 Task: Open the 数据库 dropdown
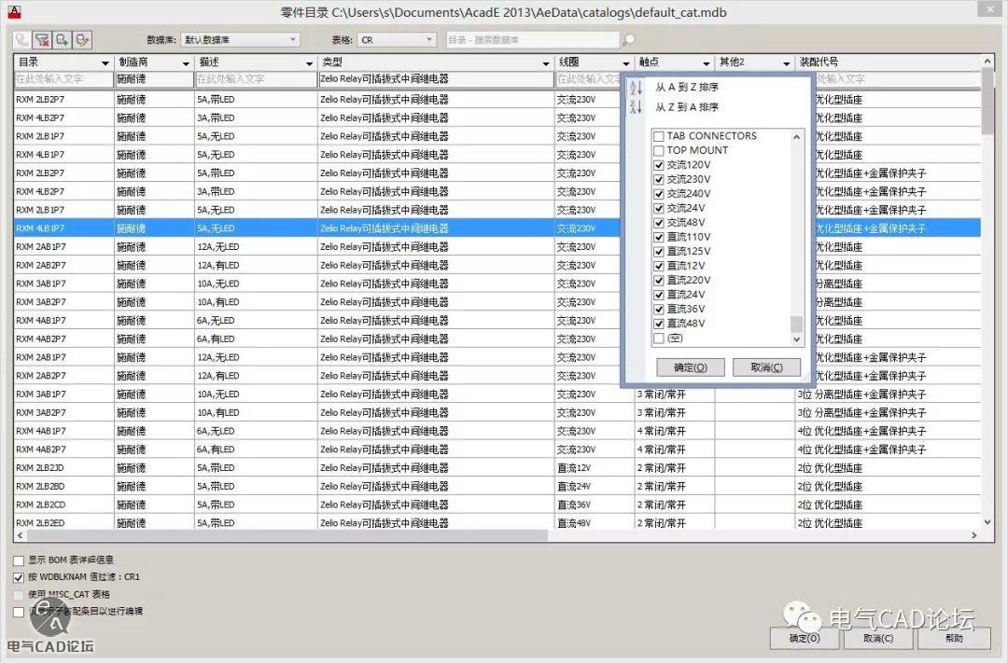[x=240, y=40]
